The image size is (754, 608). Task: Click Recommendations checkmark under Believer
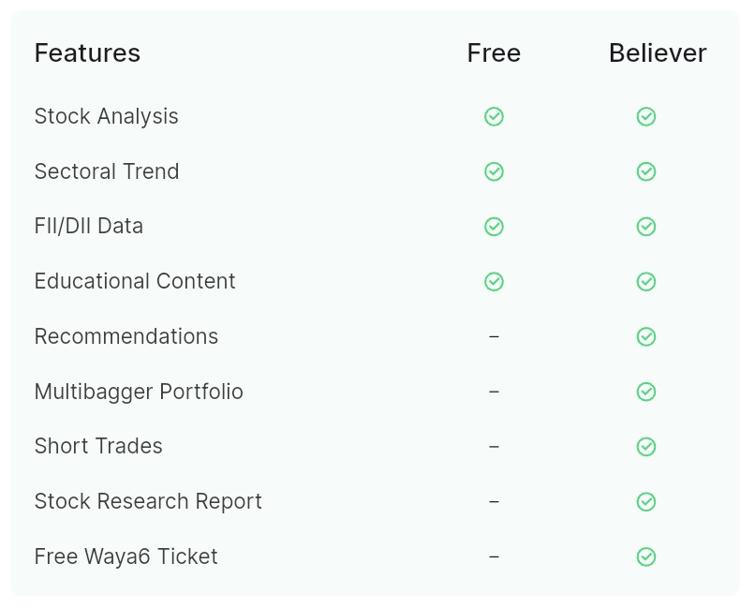click(x=645, y=336)
